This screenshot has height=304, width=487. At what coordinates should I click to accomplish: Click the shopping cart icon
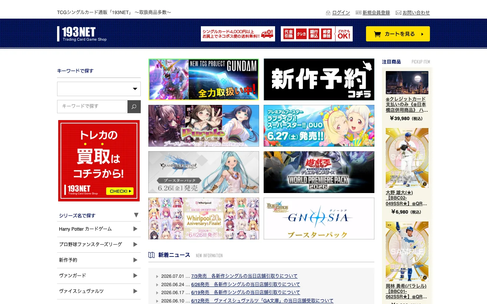377,34
